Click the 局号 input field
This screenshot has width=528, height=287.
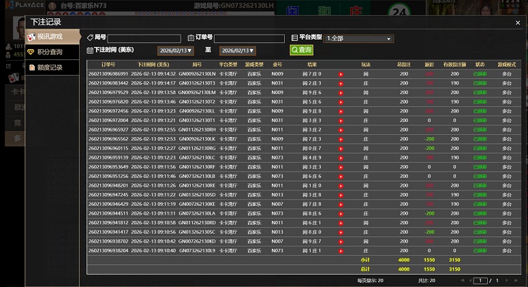click(144, 39)
